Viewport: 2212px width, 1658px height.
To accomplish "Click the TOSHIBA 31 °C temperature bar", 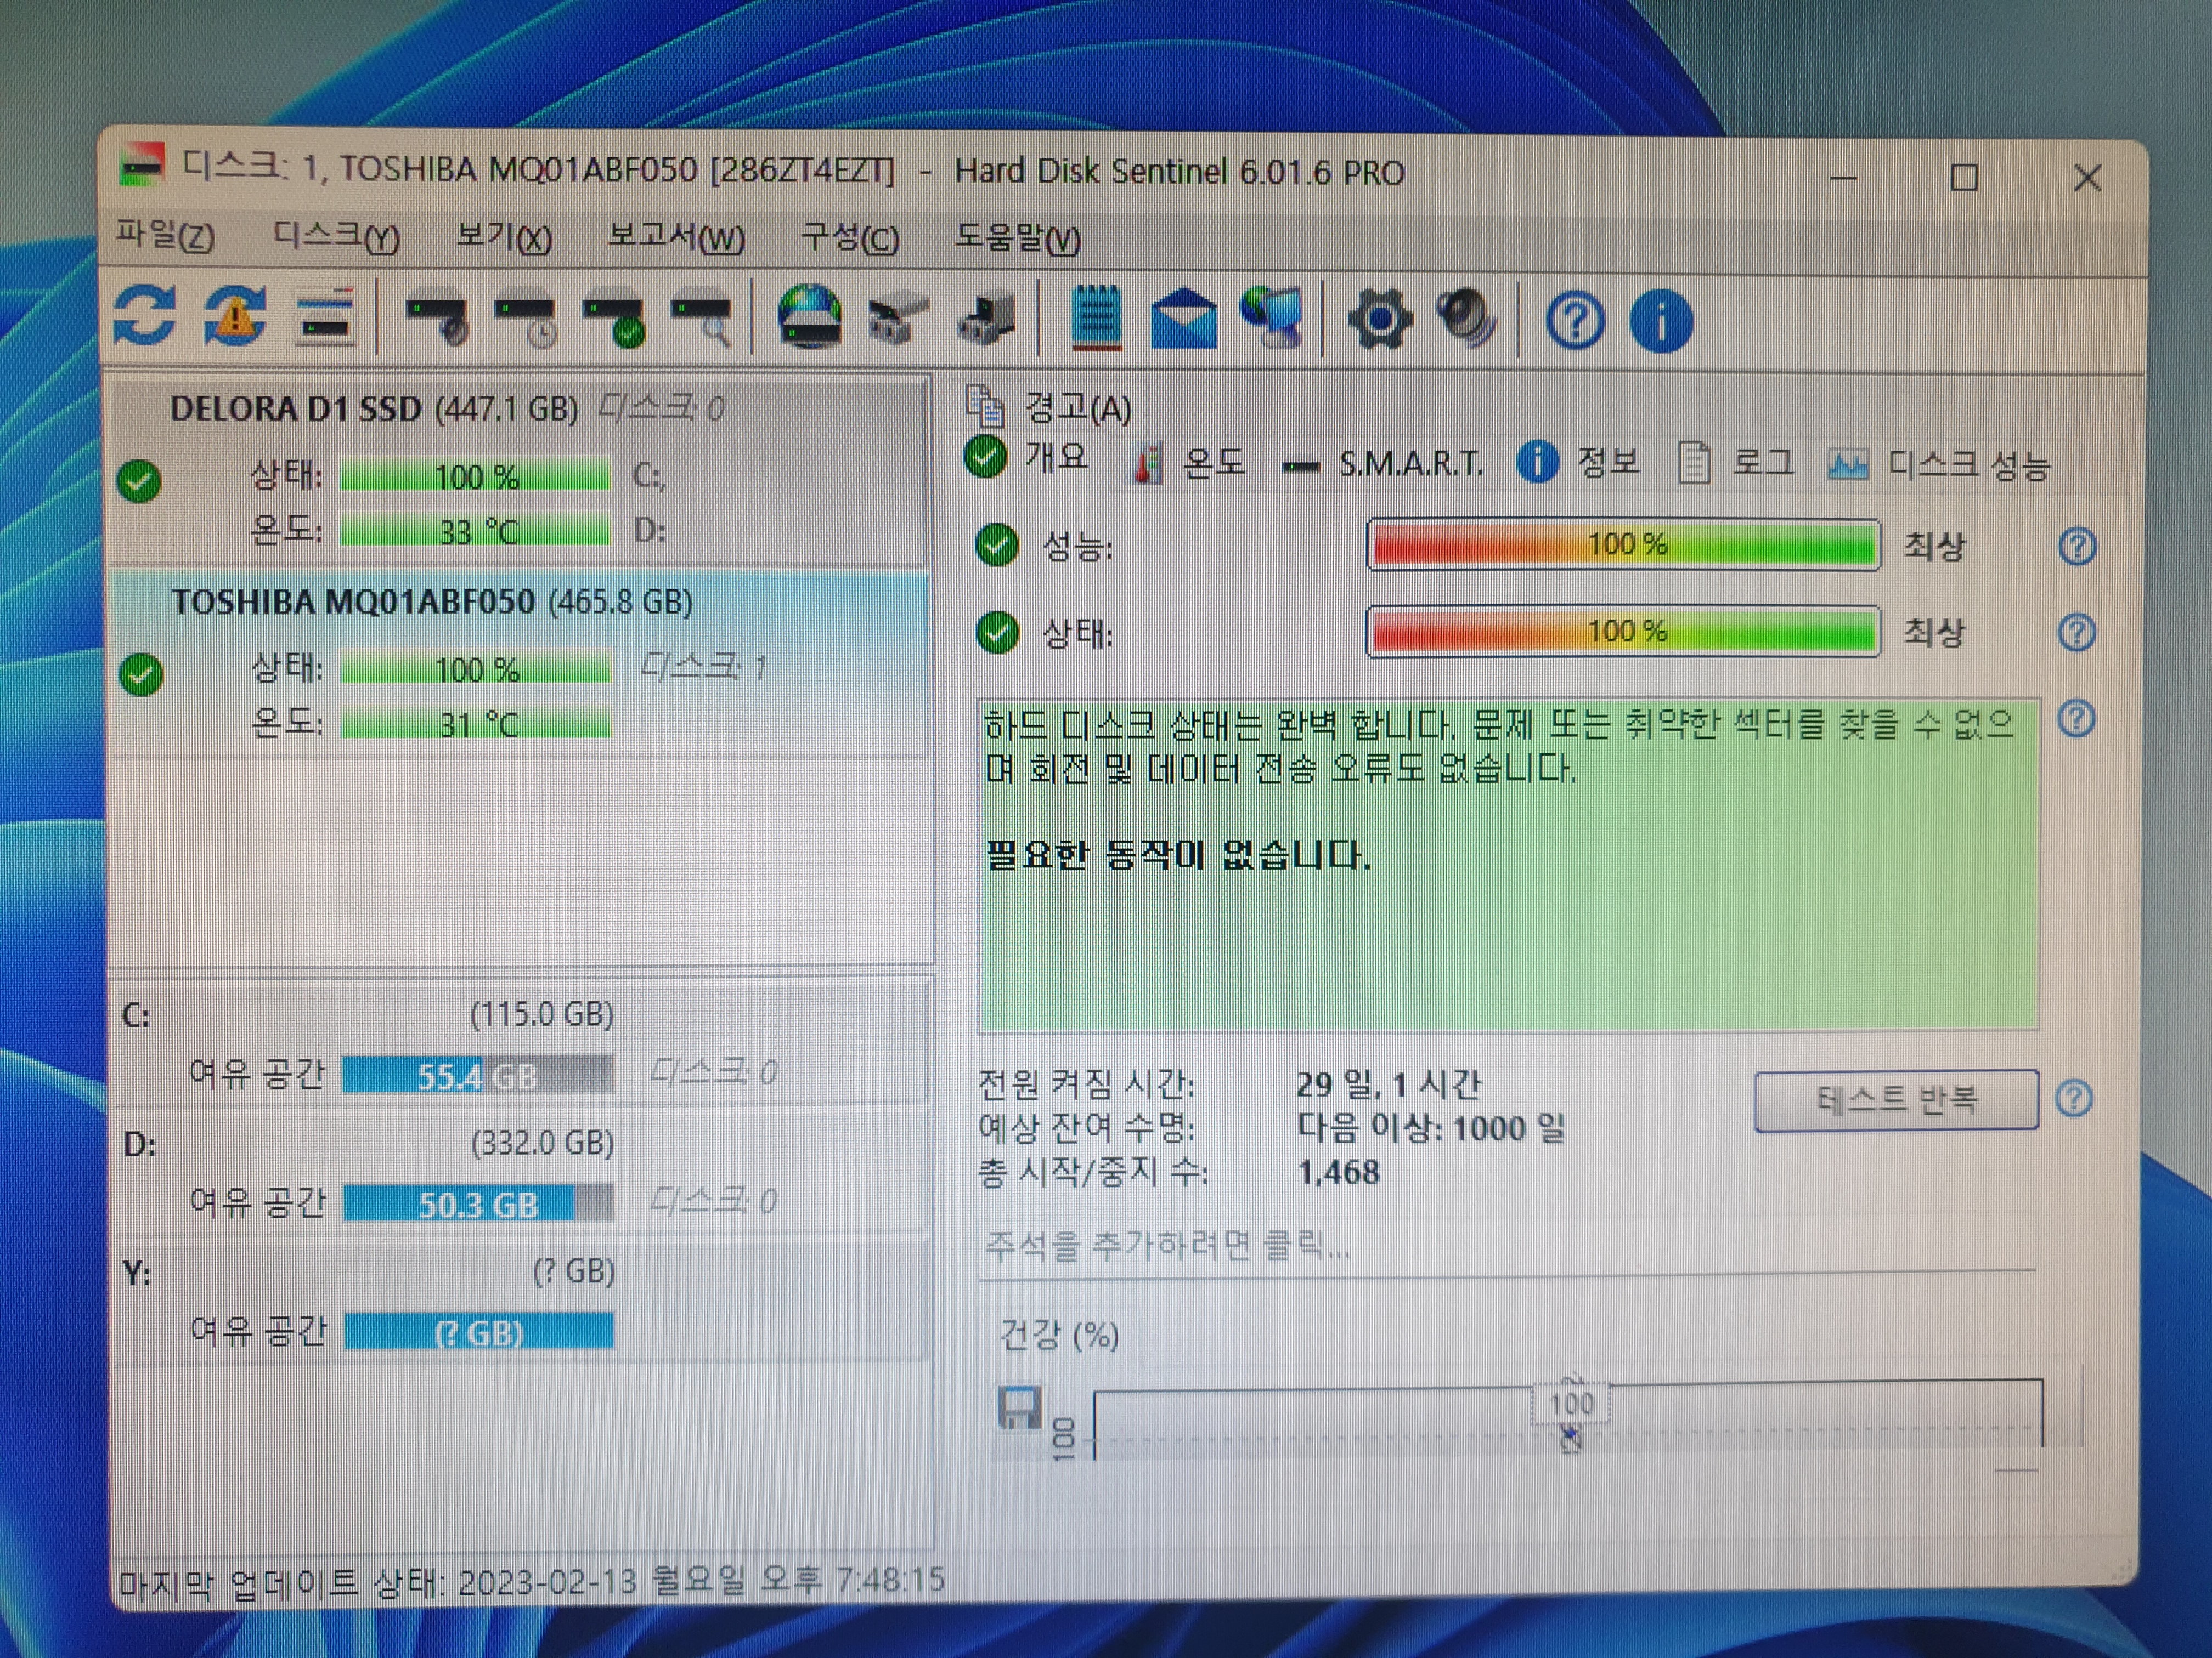I will [476, 724].
